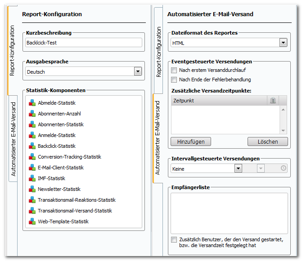
Task: Select IMF-Statistik text in list
Action: (52, 178)
